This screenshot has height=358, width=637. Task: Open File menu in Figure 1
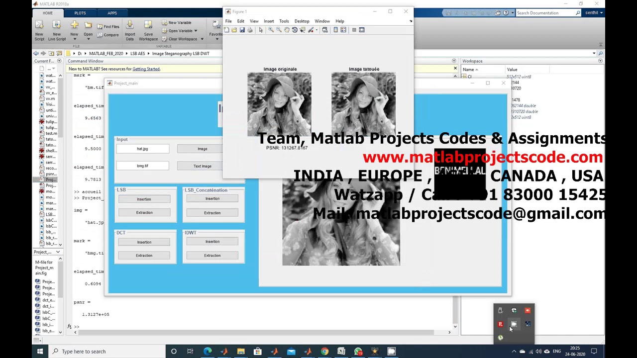tap(228, 21)
